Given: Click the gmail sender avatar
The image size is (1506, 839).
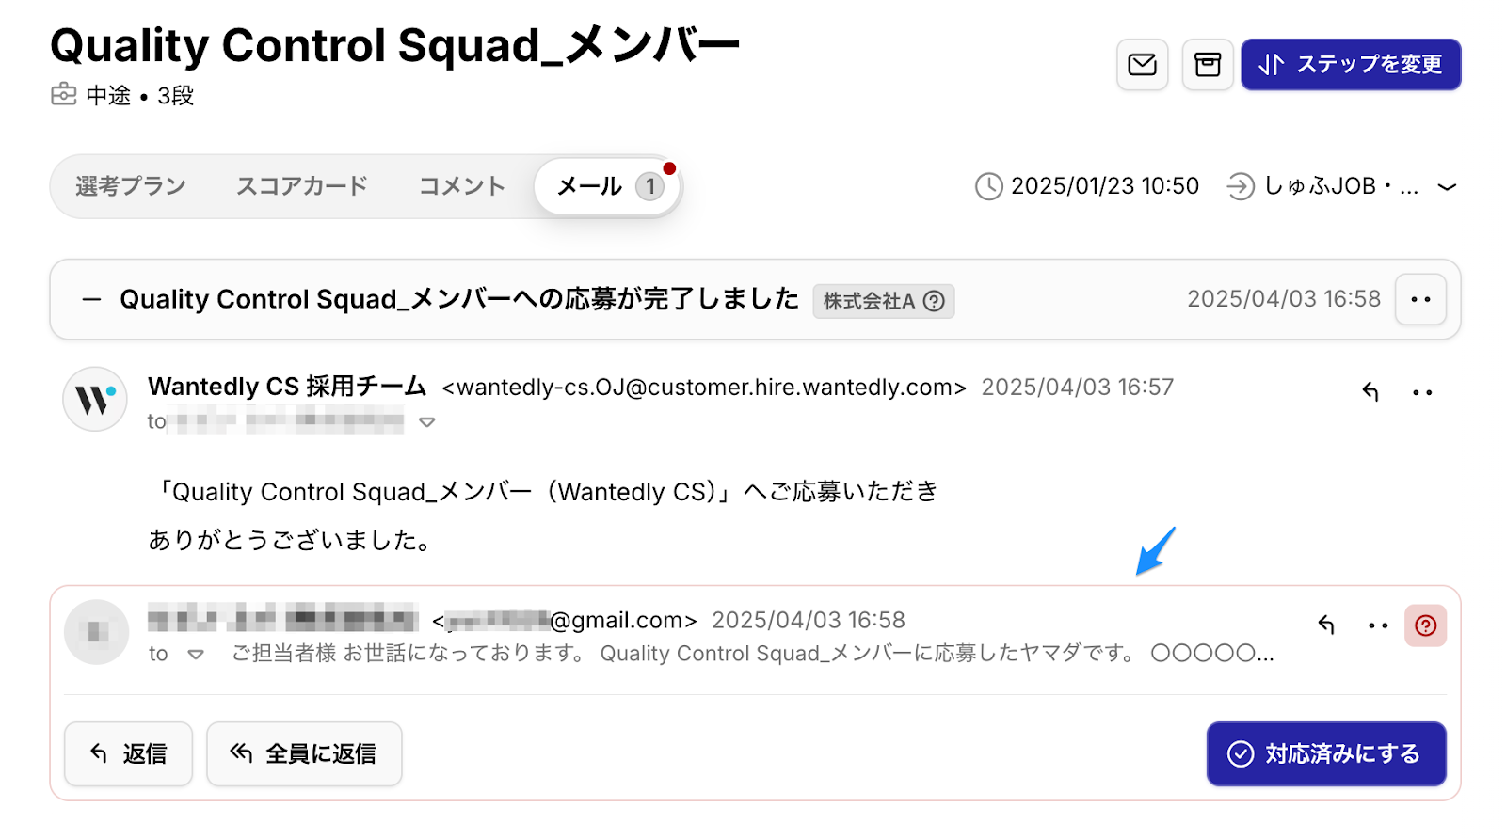Looking at the screenshot, I should [96, 632].
